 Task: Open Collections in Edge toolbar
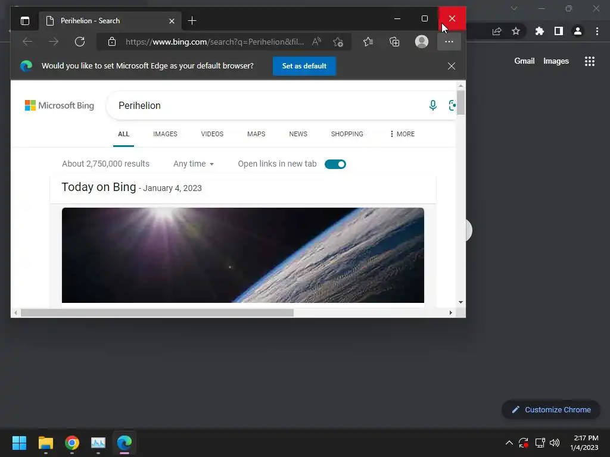(x=394, y=42)
